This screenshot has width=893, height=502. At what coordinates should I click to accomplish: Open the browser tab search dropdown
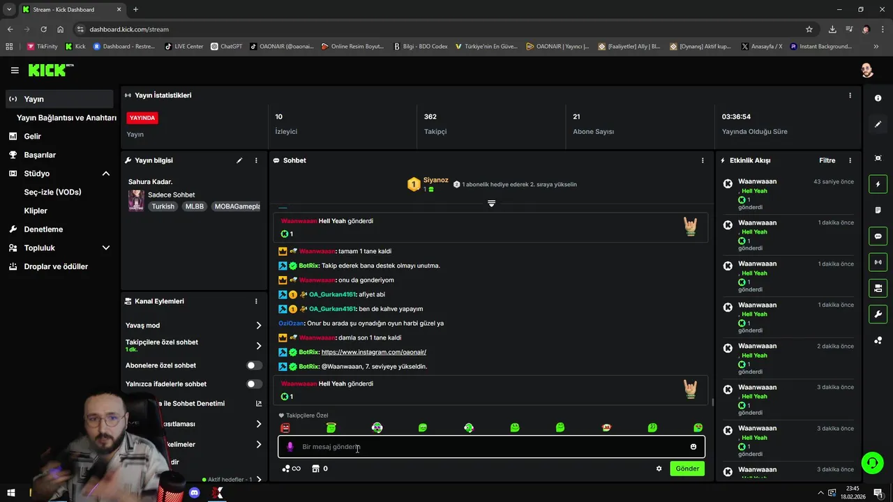[9, 9]
